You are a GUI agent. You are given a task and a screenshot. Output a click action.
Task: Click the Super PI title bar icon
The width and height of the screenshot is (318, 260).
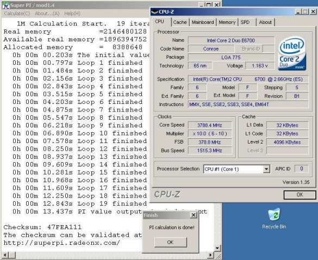(x=5, y=5)
